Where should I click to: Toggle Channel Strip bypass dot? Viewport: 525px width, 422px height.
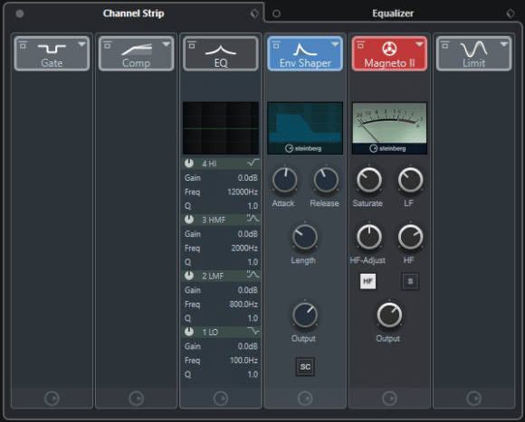tap(20, 14)
